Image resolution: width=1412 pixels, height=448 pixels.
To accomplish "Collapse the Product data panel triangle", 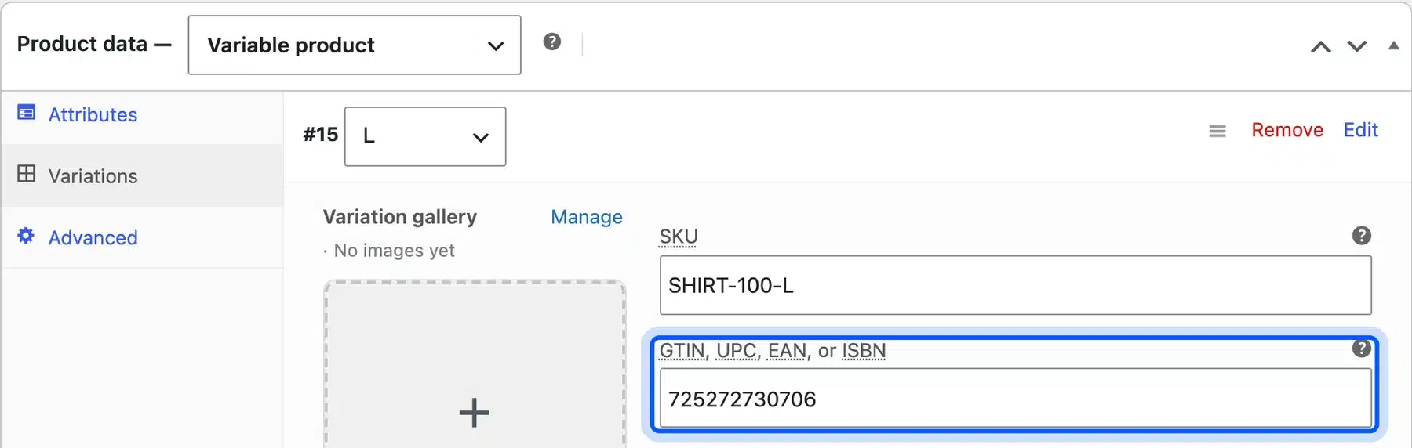I will 1394,45.
